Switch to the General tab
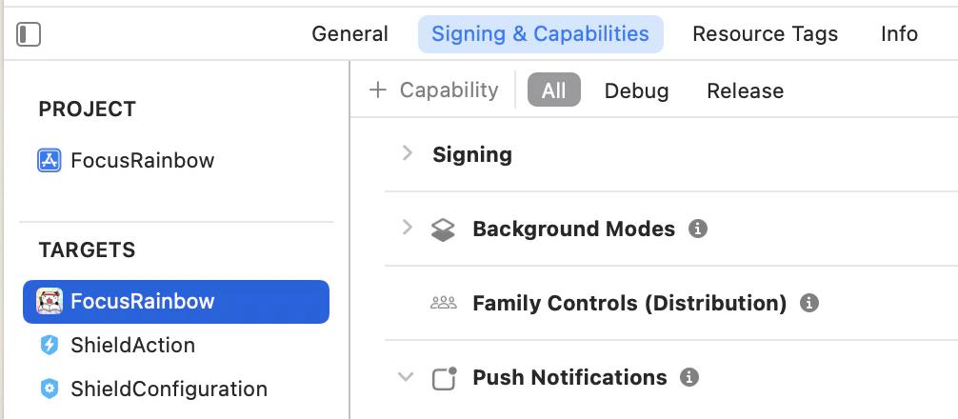Viewport: 958px width, 419px height. (349, 34)
